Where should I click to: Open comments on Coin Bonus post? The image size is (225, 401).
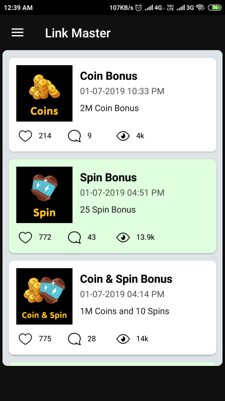click(x=74, y=136)
